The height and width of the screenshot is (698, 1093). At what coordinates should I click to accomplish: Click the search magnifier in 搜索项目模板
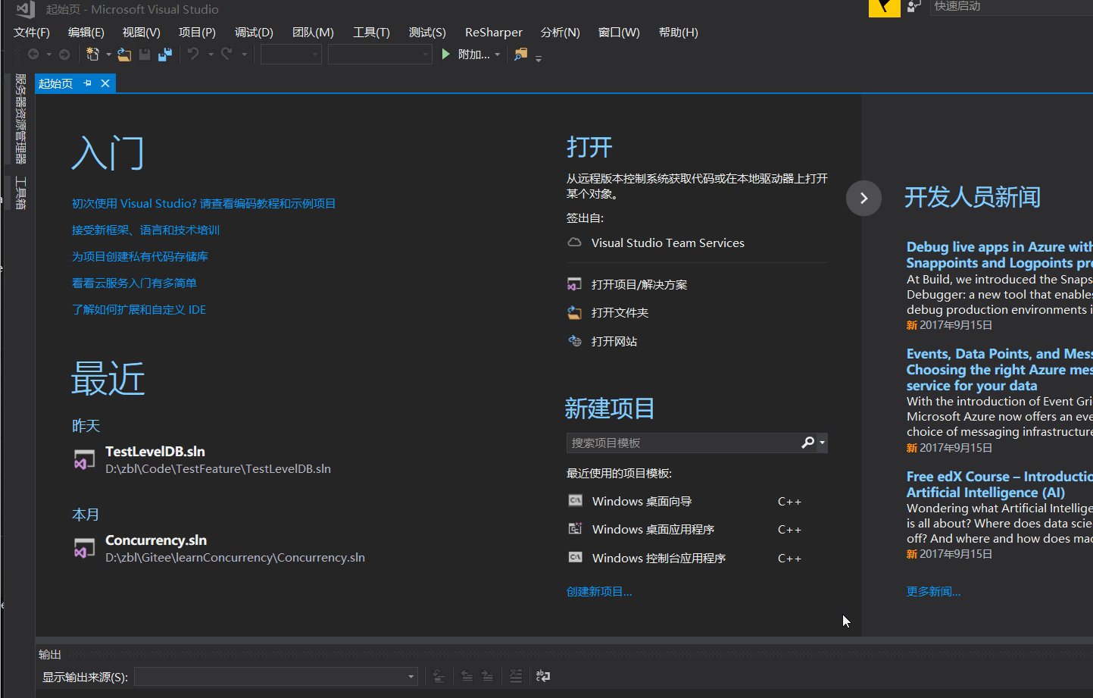point(808,443)
